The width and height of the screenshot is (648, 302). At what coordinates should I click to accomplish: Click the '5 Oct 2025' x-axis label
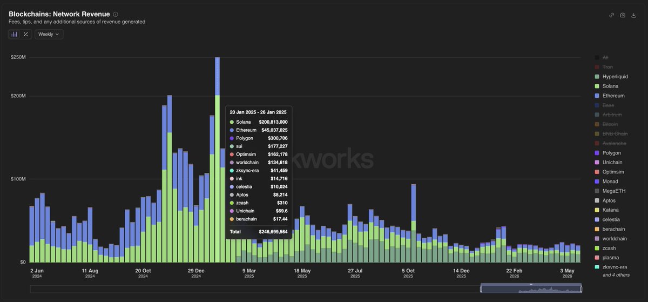tap(408, 273)
